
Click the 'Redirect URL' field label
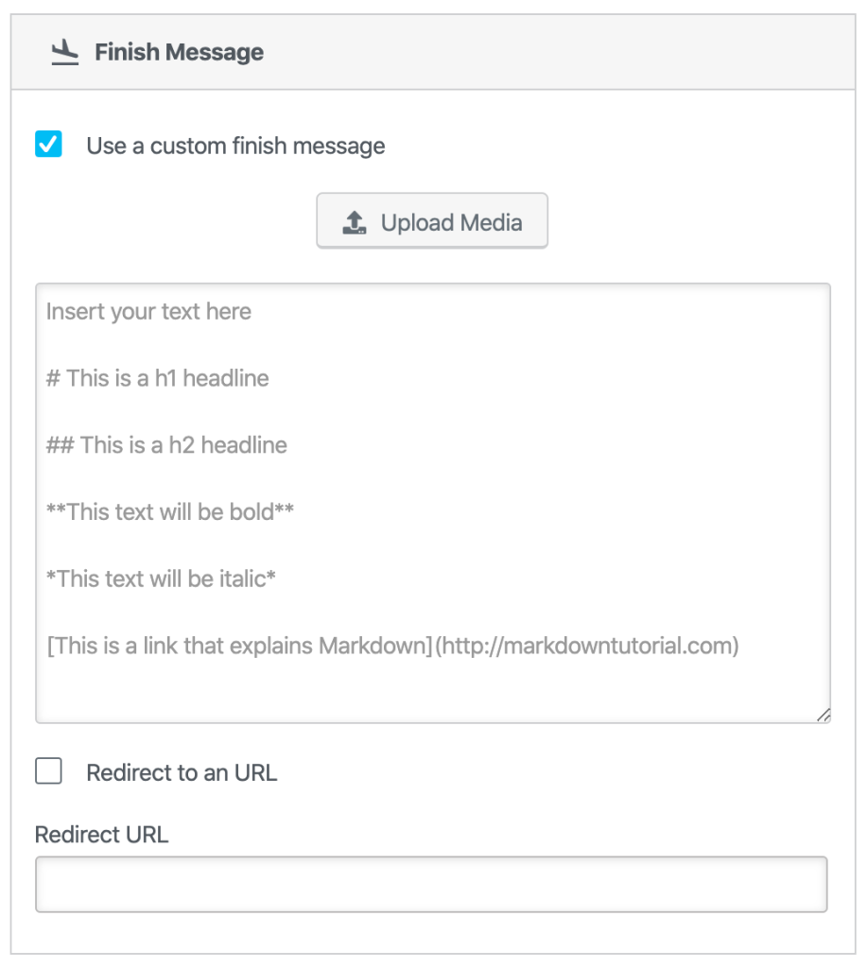click(x=101, y=835)
